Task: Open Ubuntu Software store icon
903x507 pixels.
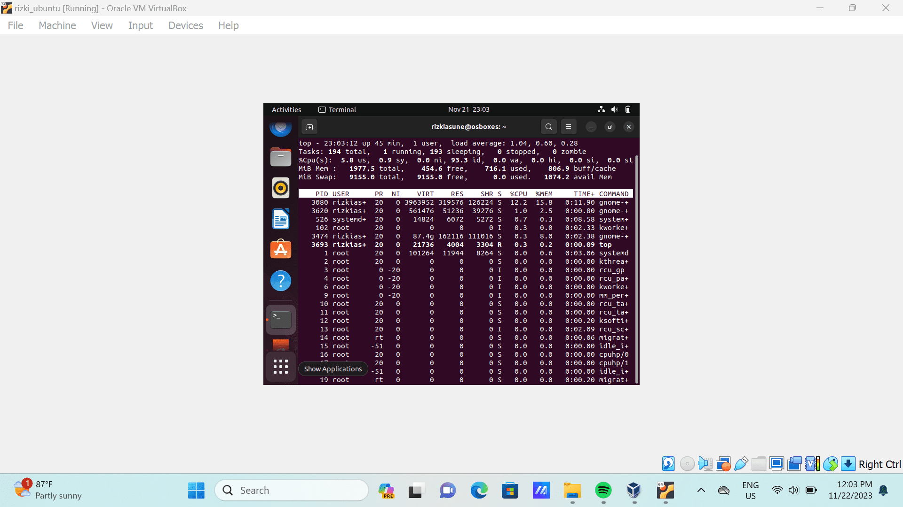Action: tap(280, 249)
